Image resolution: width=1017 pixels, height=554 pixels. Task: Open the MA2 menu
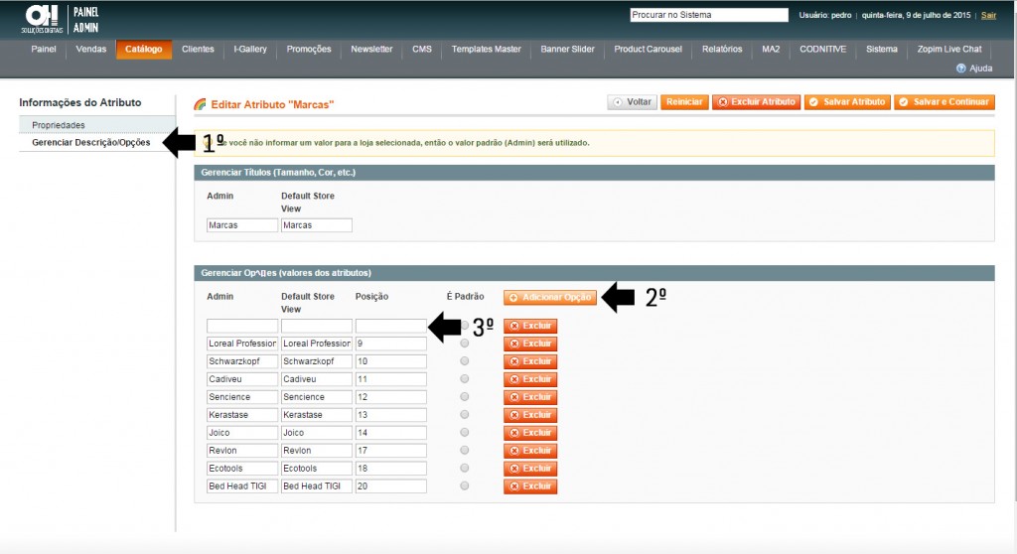(771, 50)
